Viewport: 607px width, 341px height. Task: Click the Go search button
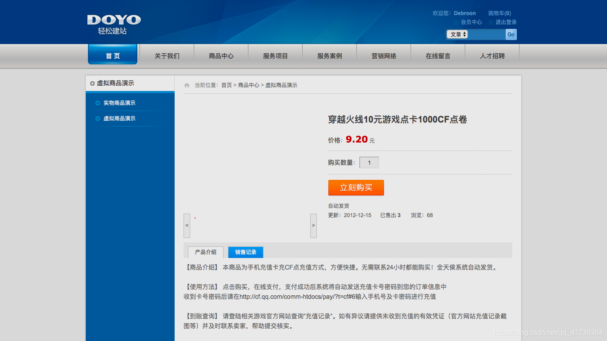pos(511,34)
